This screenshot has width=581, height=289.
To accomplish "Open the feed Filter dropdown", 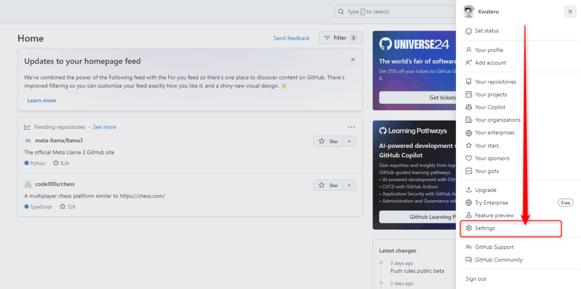I will (x=341, y=38).
